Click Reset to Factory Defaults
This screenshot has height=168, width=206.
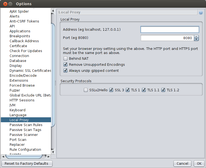27,163
